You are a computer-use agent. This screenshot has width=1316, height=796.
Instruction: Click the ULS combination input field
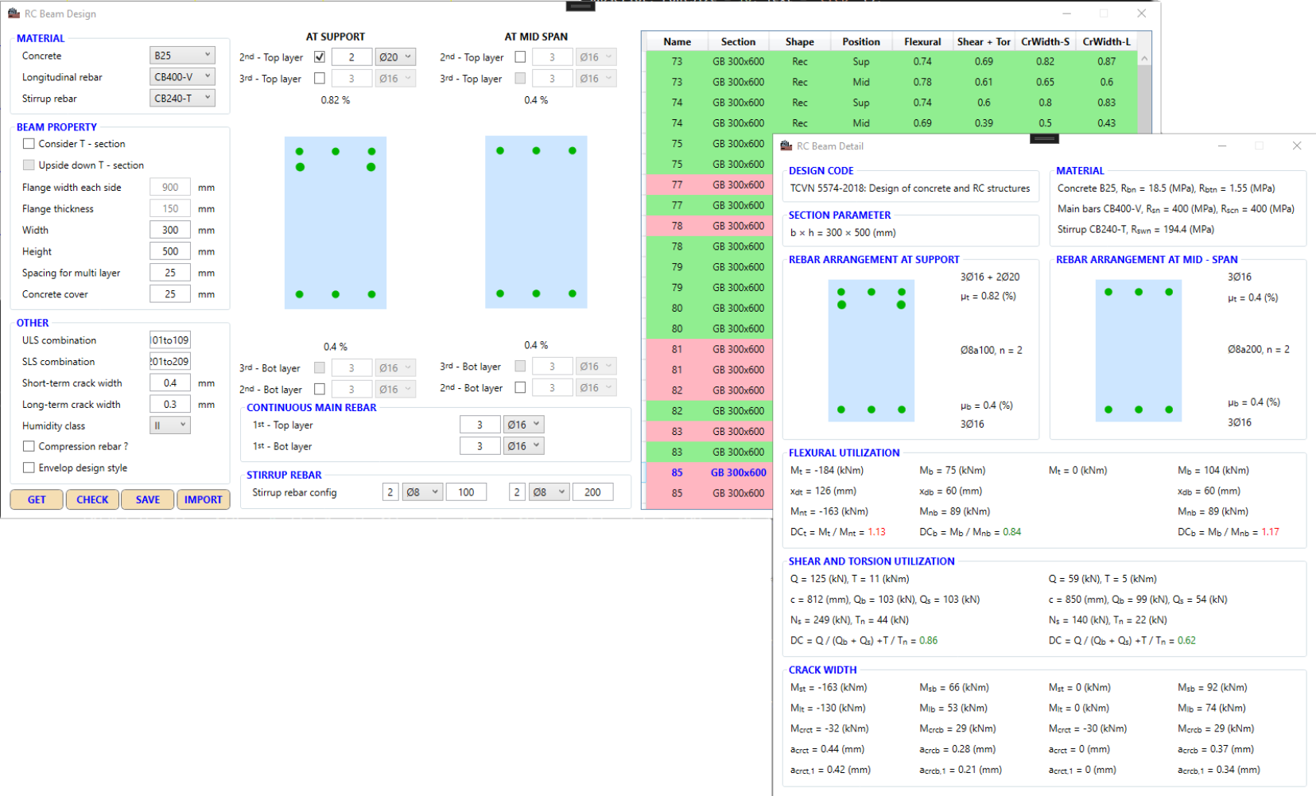point(170,340)
